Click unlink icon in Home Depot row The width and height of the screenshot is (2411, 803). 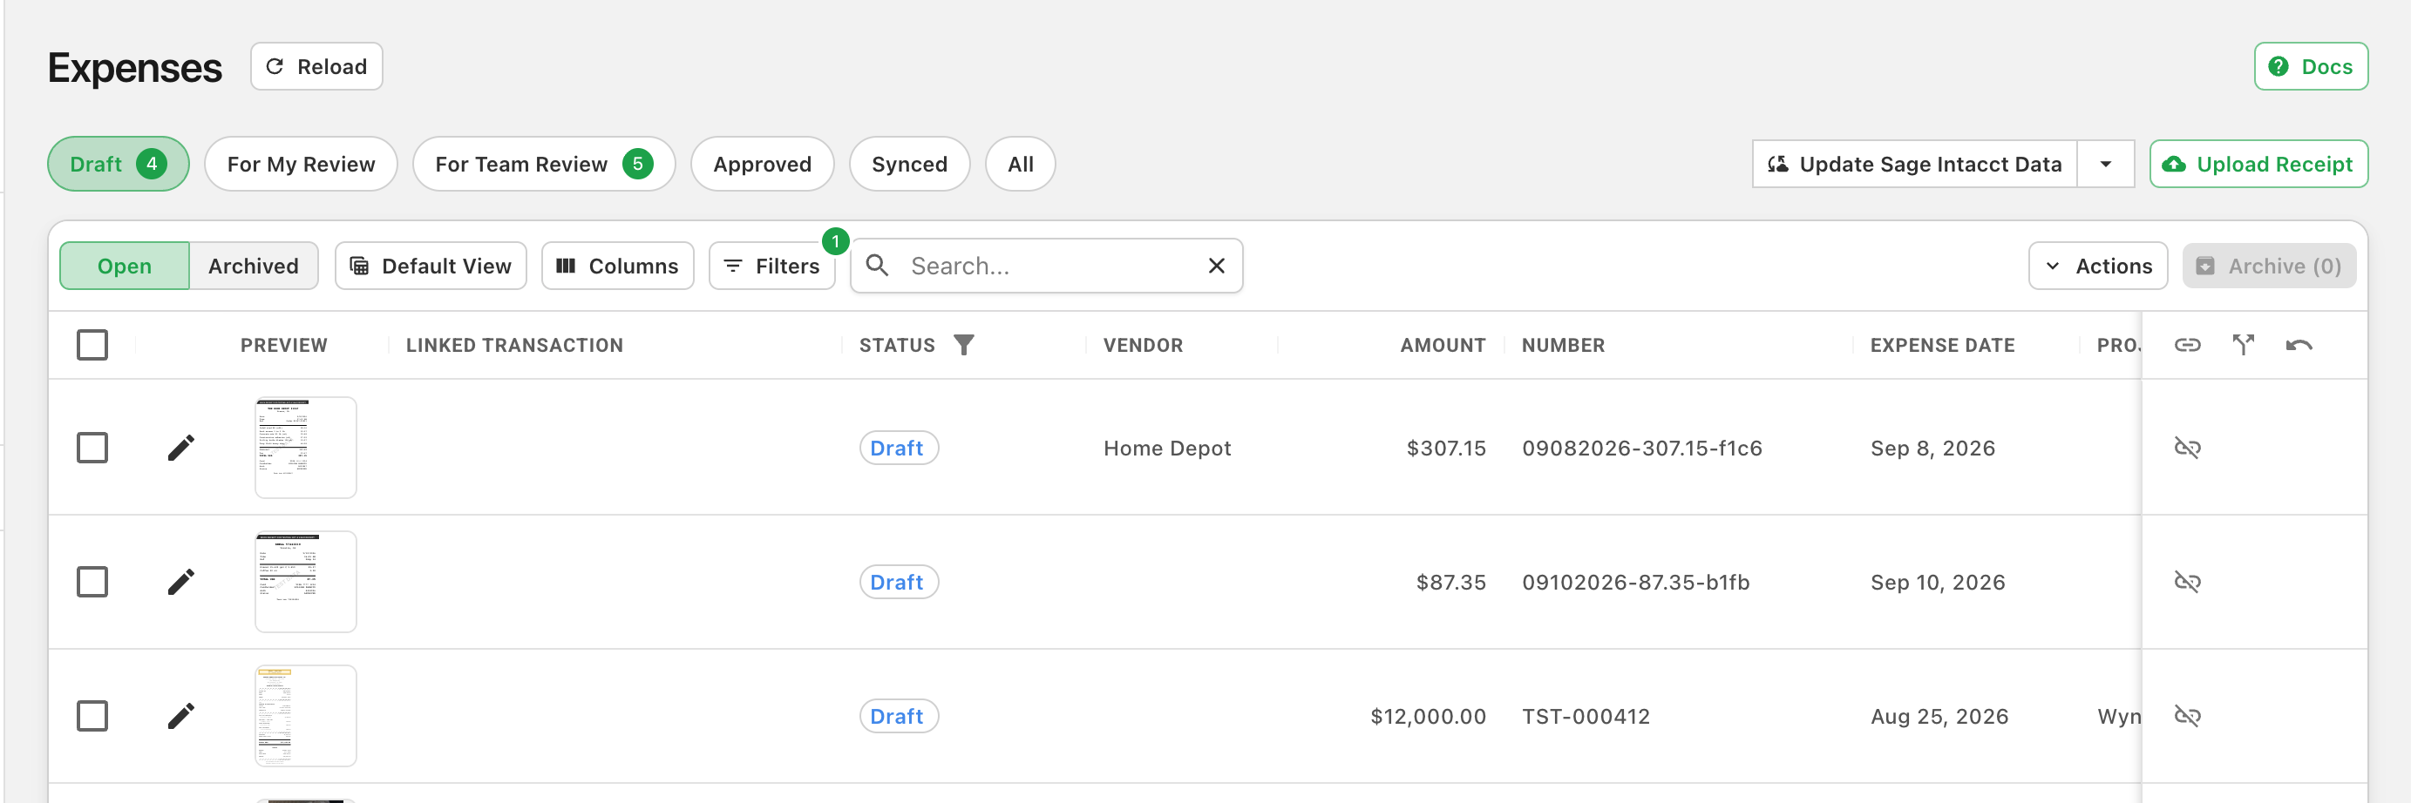pyautogui.click(x=2186, y=448)
